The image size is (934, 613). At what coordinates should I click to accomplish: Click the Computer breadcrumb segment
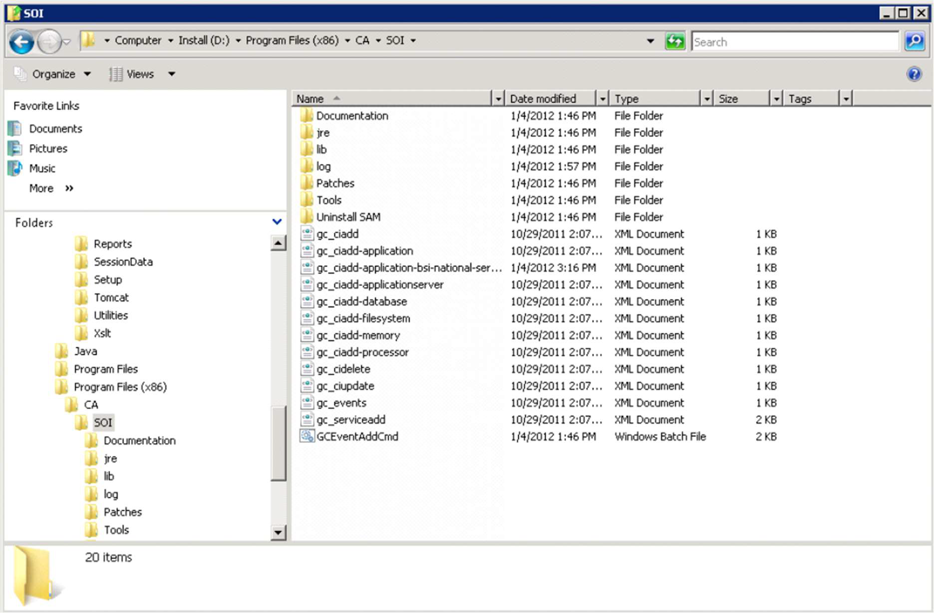(x=138, y=40)
